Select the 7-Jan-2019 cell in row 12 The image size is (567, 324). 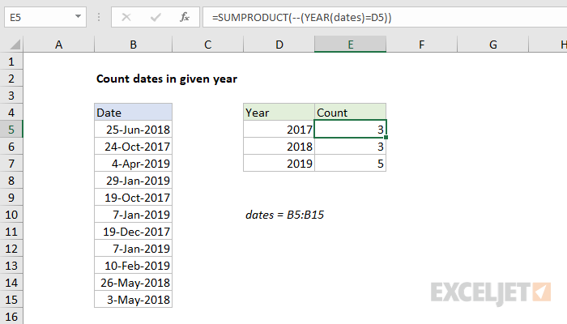point(133,249)
